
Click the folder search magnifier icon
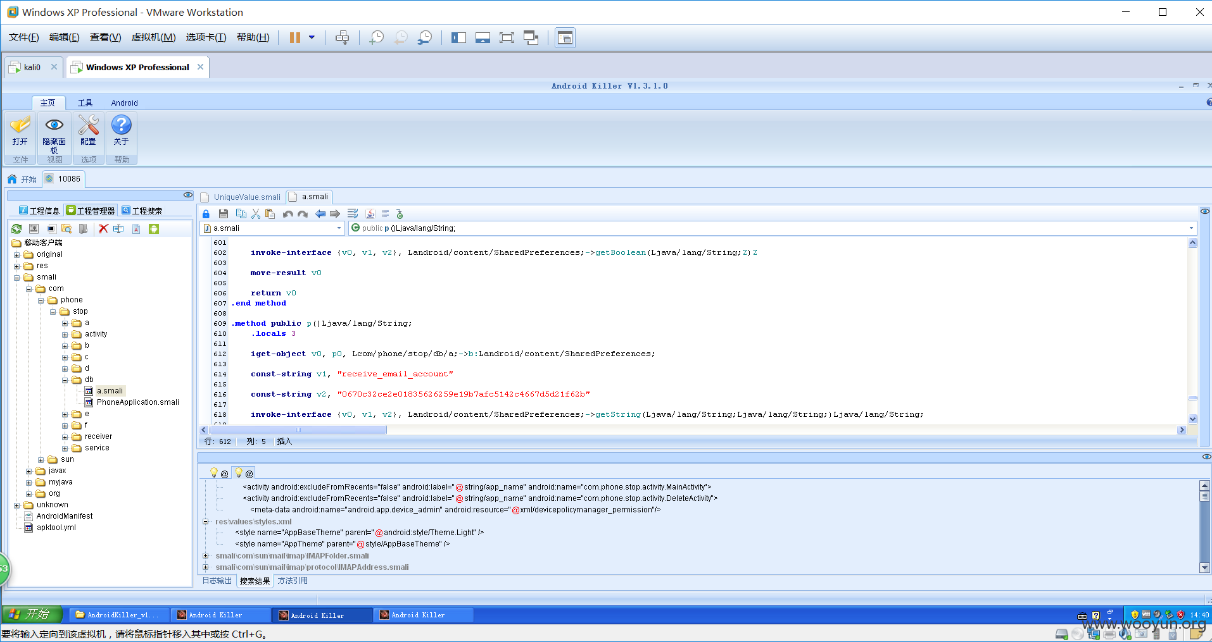(66, 229)
